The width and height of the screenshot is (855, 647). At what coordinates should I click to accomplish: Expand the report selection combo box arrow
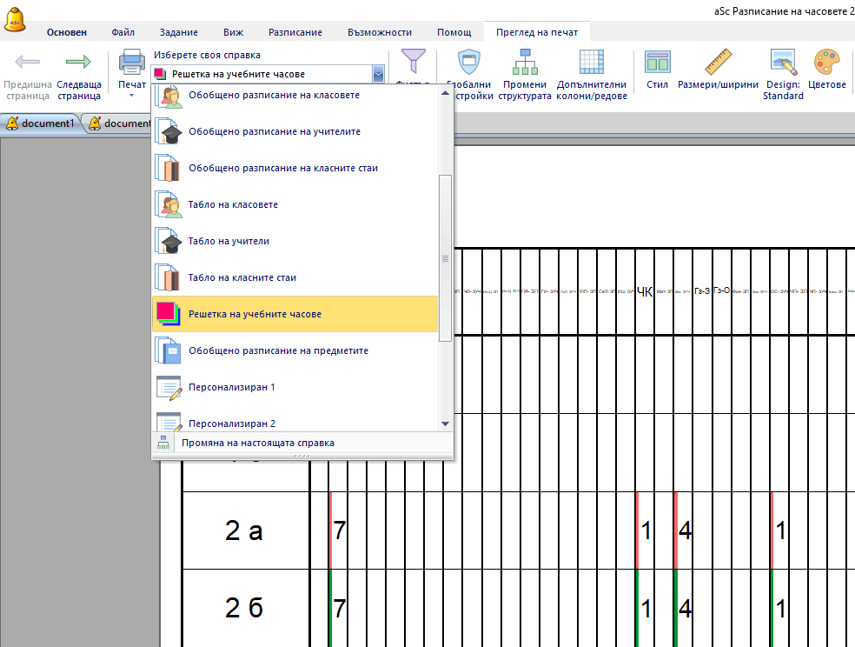[x=378, y=75]
